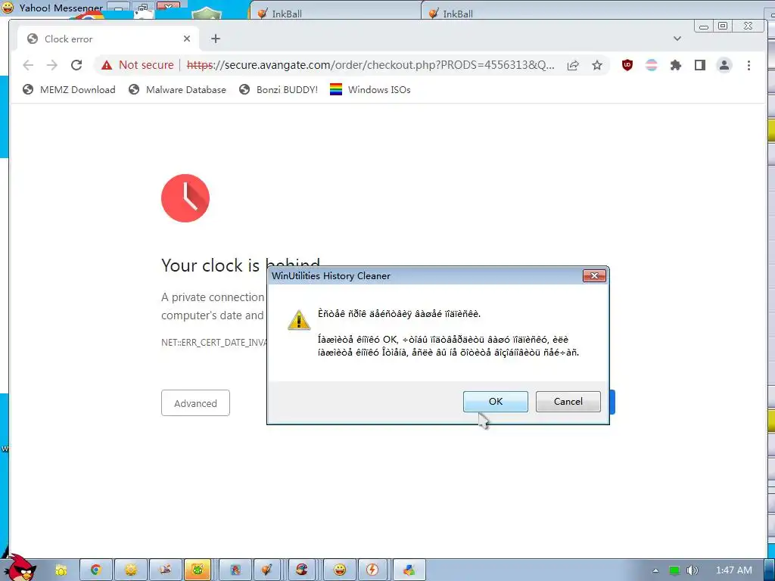Click the green network tray icon
The width and height of the screenshot is (775, 581).
pos(674,570)
